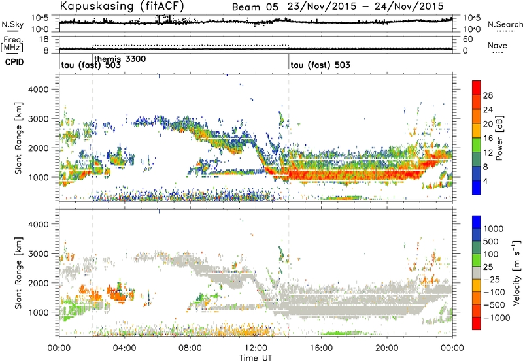Click the '16:00' time axis label

[321, 348]
